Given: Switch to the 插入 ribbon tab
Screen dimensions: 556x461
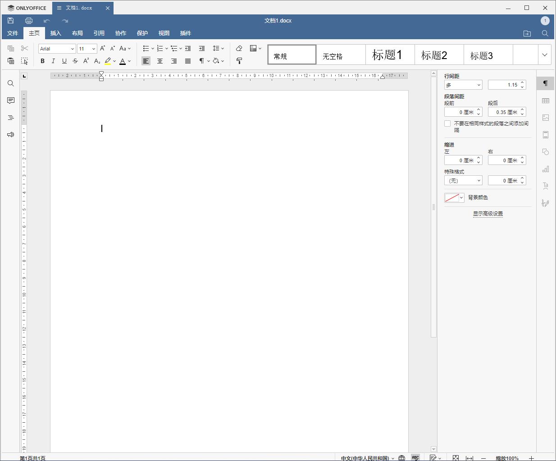Looking at the screenshot, I should [x=56, y=33].
